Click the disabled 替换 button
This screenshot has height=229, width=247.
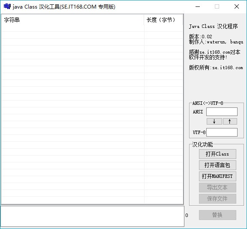(217, 215)
